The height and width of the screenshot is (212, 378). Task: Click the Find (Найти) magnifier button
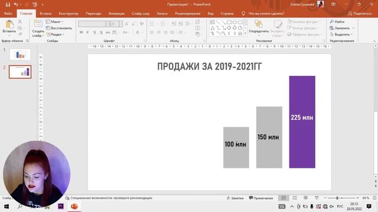pyautogui.click(x=337, y=22)
